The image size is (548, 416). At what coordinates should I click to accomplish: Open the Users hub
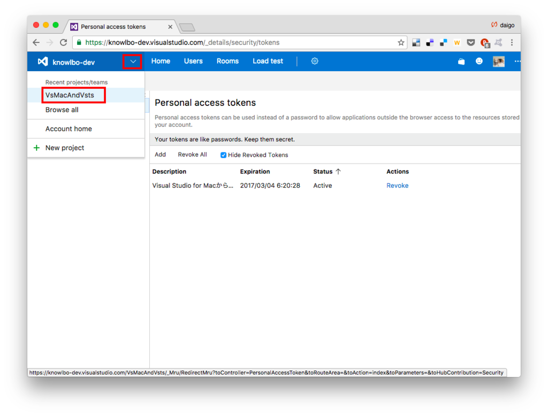click(193, 61)
